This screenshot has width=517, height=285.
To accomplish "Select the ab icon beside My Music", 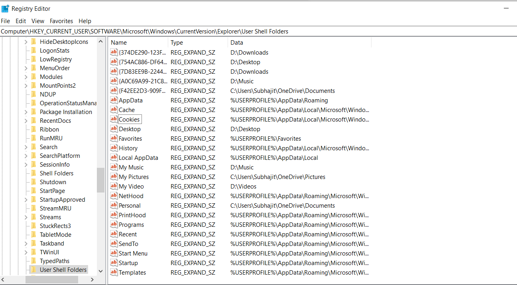I will 114,167.
